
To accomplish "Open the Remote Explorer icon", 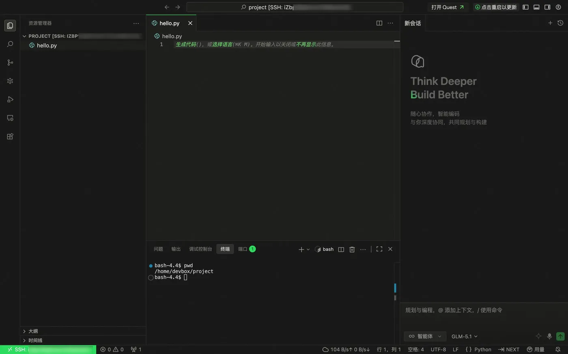I will point(10,118).
